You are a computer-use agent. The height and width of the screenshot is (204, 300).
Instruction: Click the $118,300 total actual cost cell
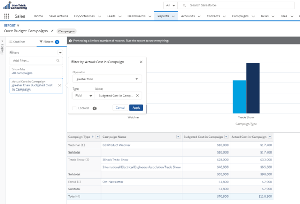(251, 196)
